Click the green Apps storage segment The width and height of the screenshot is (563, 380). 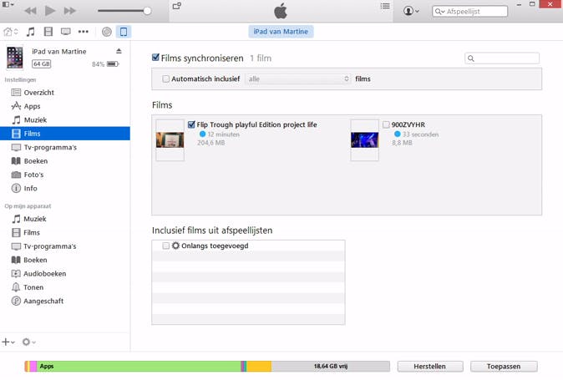click(139, 367)
